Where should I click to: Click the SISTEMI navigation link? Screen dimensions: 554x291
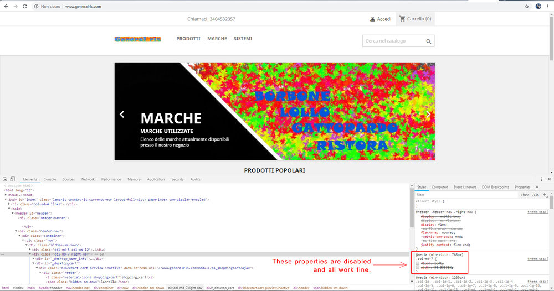point(243,39)
